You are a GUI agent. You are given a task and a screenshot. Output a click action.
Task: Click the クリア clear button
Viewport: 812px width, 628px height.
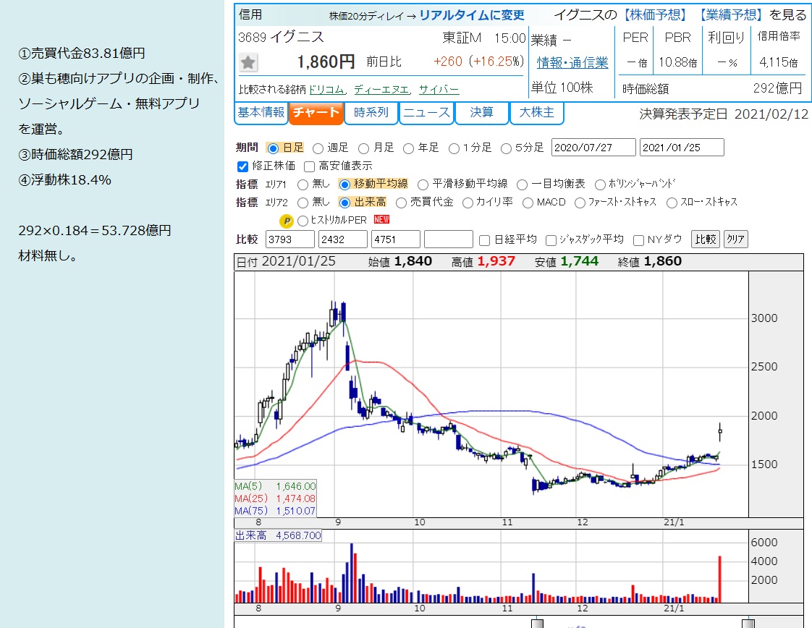point(735,239)
